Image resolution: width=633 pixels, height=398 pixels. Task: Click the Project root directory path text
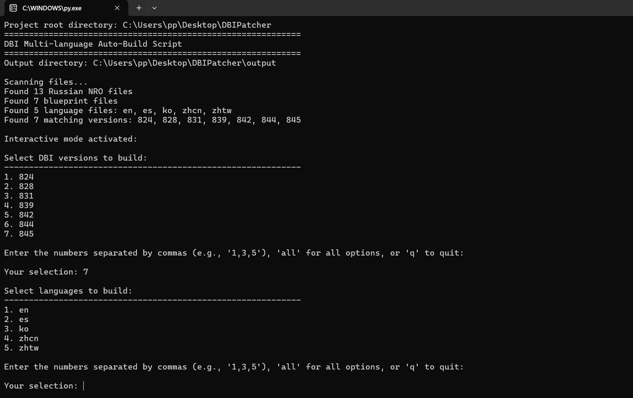pyautogui.click(x=197, y=25)
